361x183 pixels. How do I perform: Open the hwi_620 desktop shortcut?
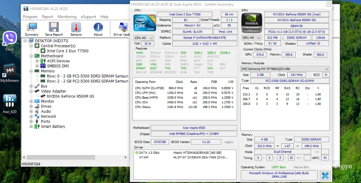tap(10, 104)
